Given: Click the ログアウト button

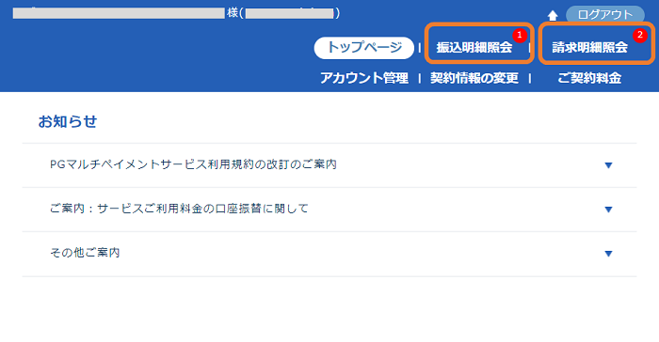Looking at the screenshot, I should (604, 15).
